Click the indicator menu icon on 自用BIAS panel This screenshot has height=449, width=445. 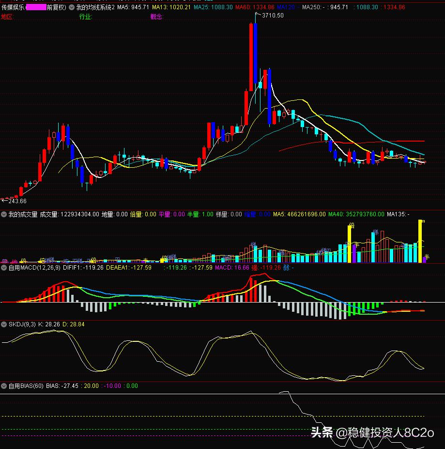[4, 386]
